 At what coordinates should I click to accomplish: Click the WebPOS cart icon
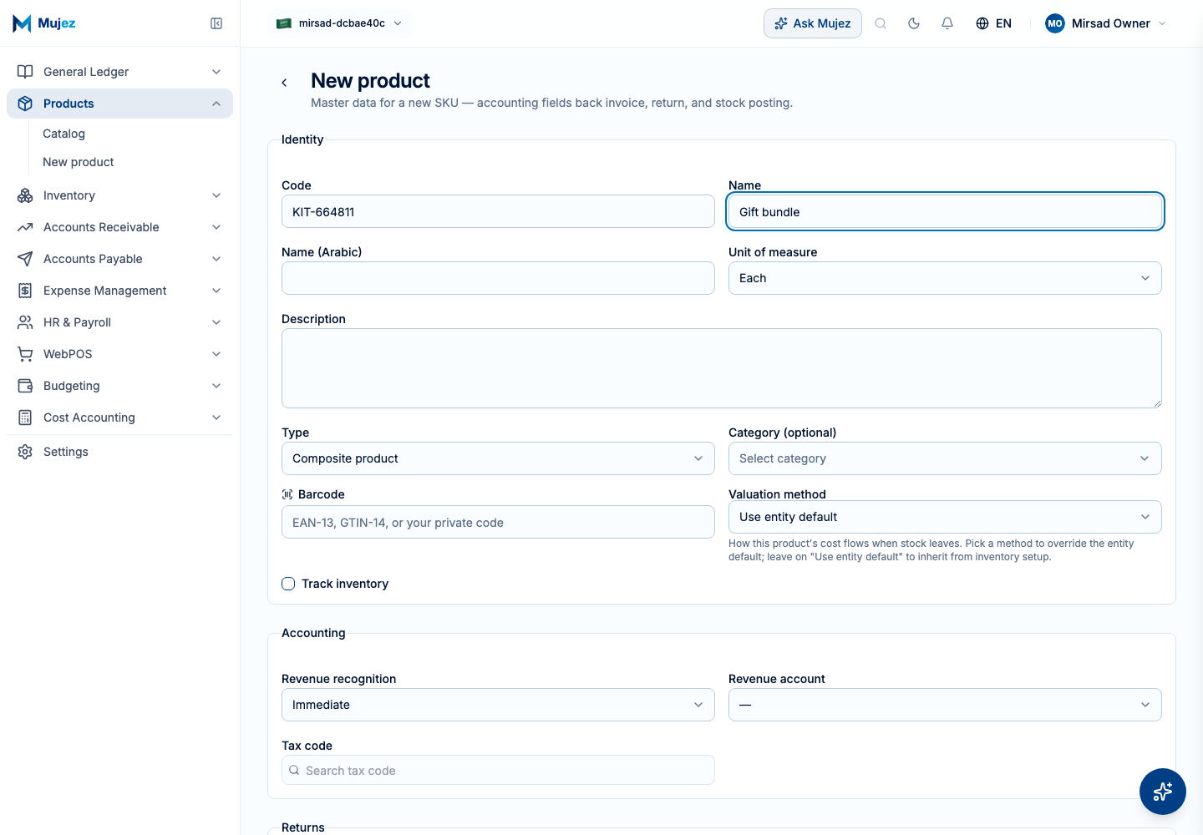[x=25, y=354]
